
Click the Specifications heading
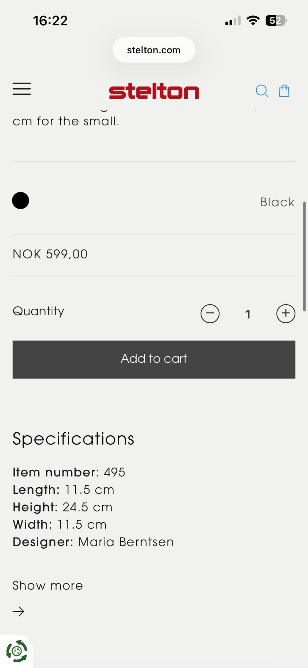coord(73,439)
